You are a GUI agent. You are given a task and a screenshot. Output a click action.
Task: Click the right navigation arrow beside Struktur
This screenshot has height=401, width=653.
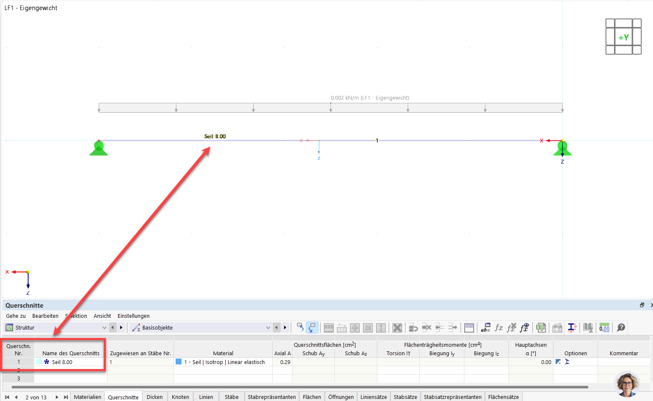click(121, 327)
